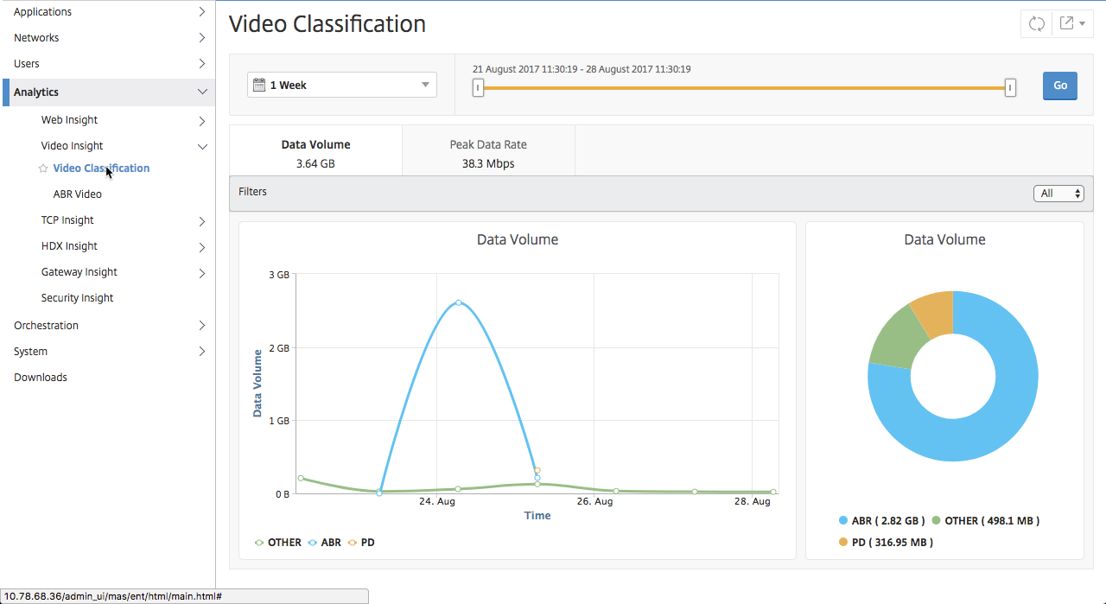Toggle the ABR series in chart legend
This screenshot has width=1106, height=604.
[324, 543]
